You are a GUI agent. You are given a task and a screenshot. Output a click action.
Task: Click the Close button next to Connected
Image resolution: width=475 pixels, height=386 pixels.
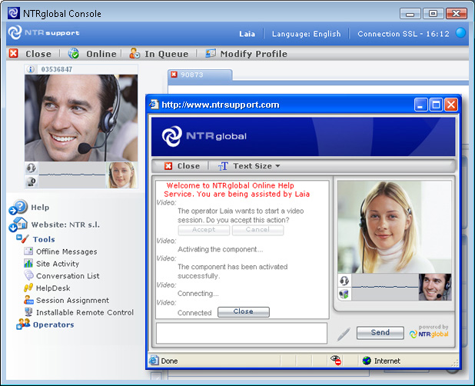(243, 312)
